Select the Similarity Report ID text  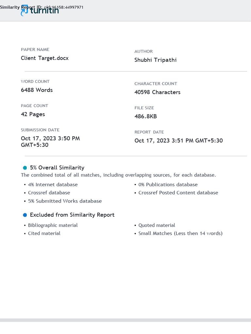pyautogui.click(x=42, y=7)
